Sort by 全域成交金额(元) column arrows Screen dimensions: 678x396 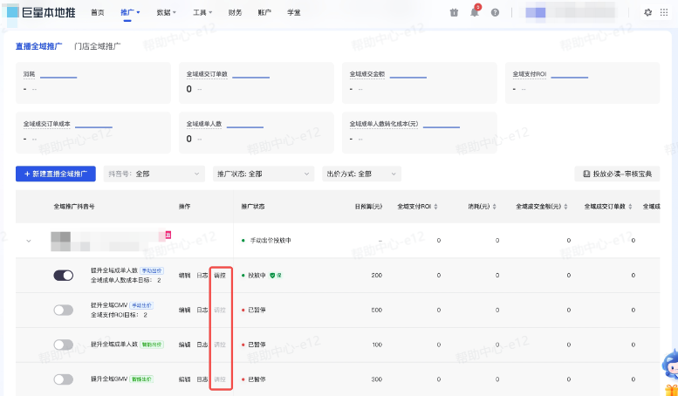[x=565, y=207]
